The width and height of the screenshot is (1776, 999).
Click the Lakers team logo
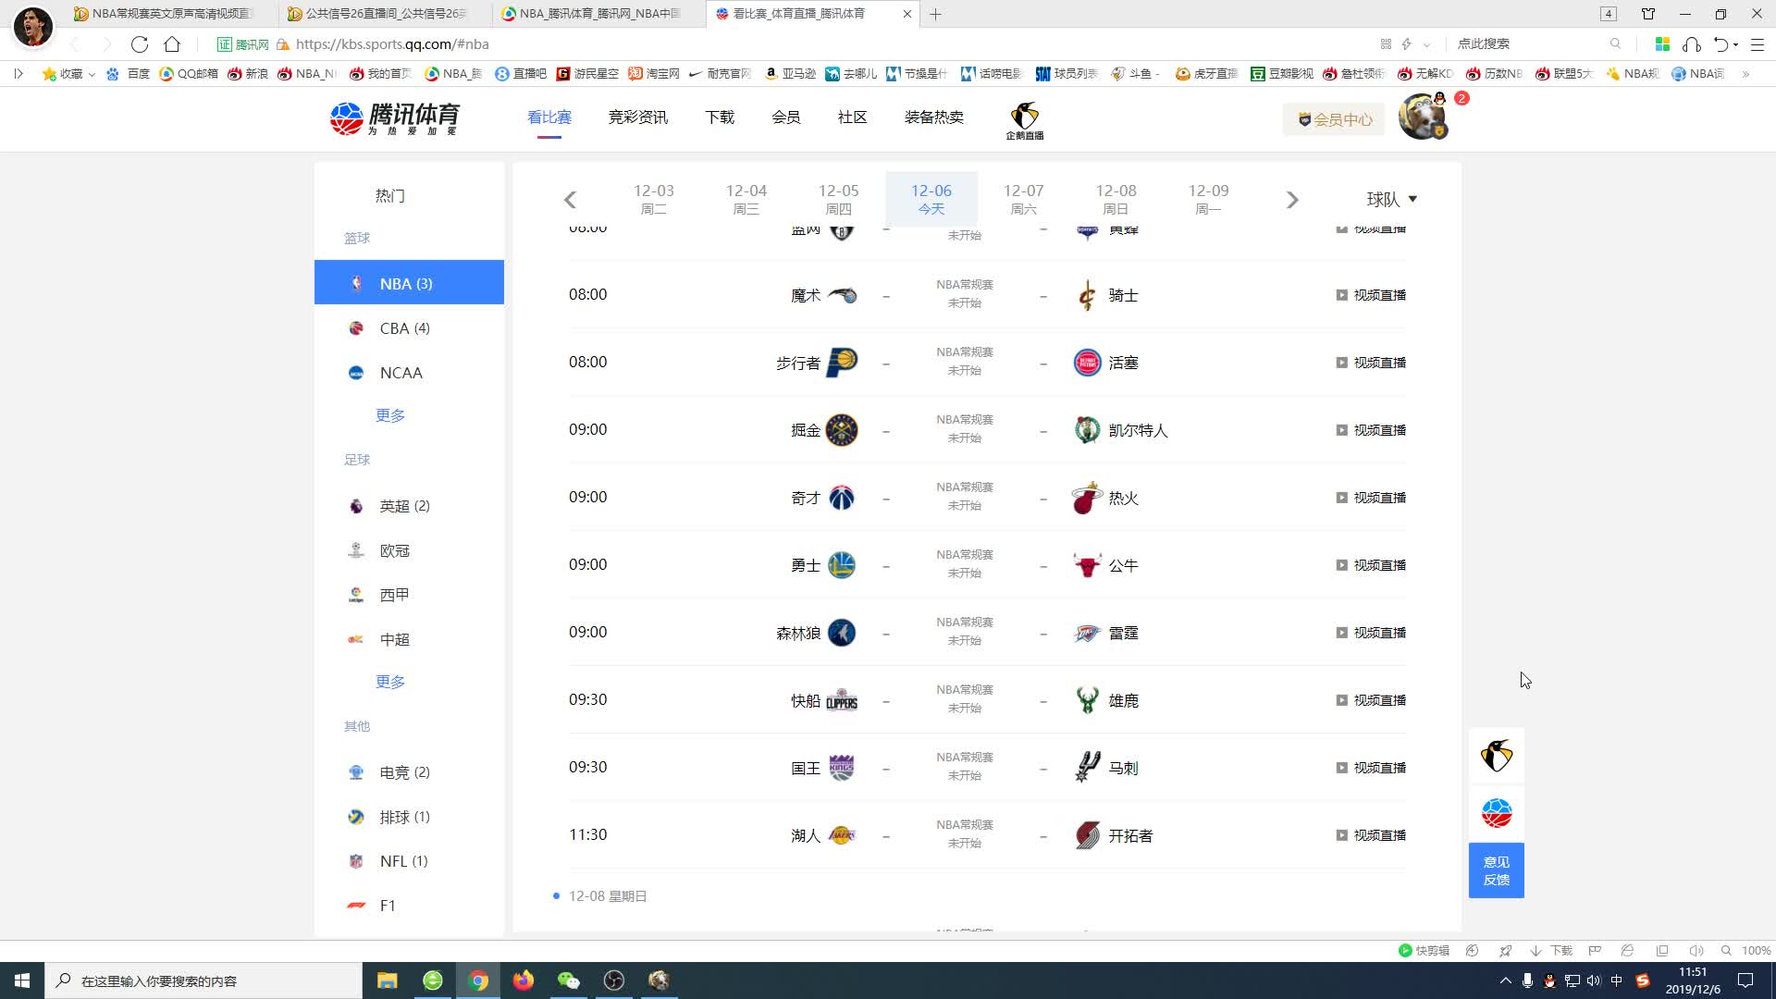pyautogui.click(x=841, y=835)
